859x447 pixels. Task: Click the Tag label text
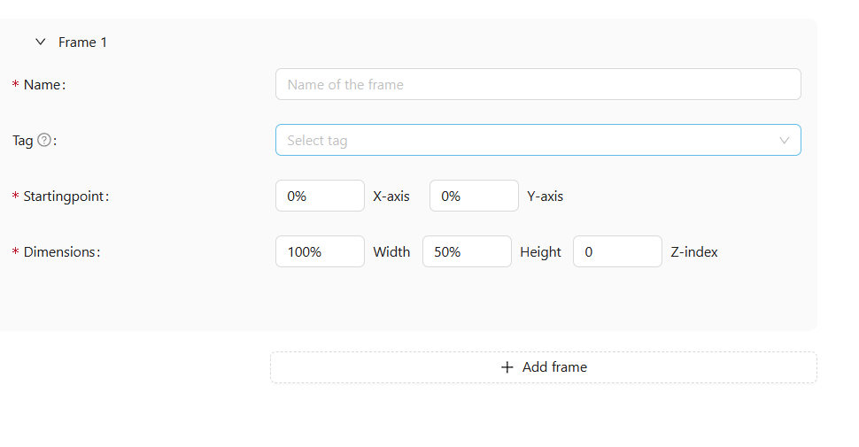tap(22, 140)
